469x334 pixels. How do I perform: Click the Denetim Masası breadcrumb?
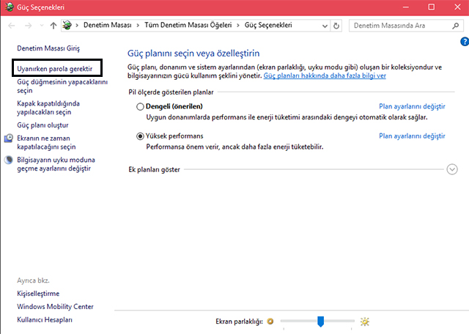point(108,25)
